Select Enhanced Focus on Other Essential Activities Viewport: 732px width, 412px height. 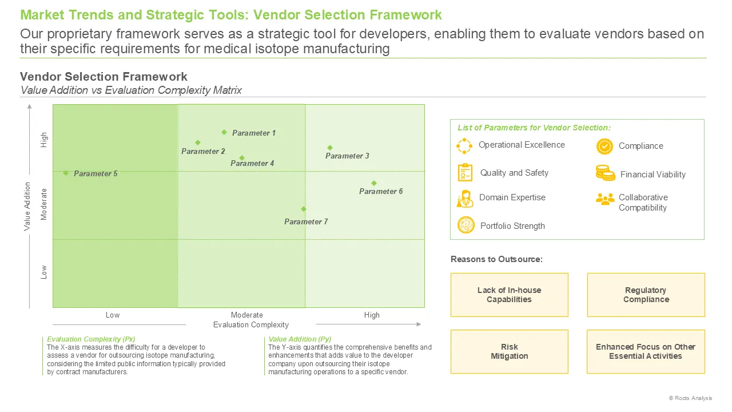point(646,351)
